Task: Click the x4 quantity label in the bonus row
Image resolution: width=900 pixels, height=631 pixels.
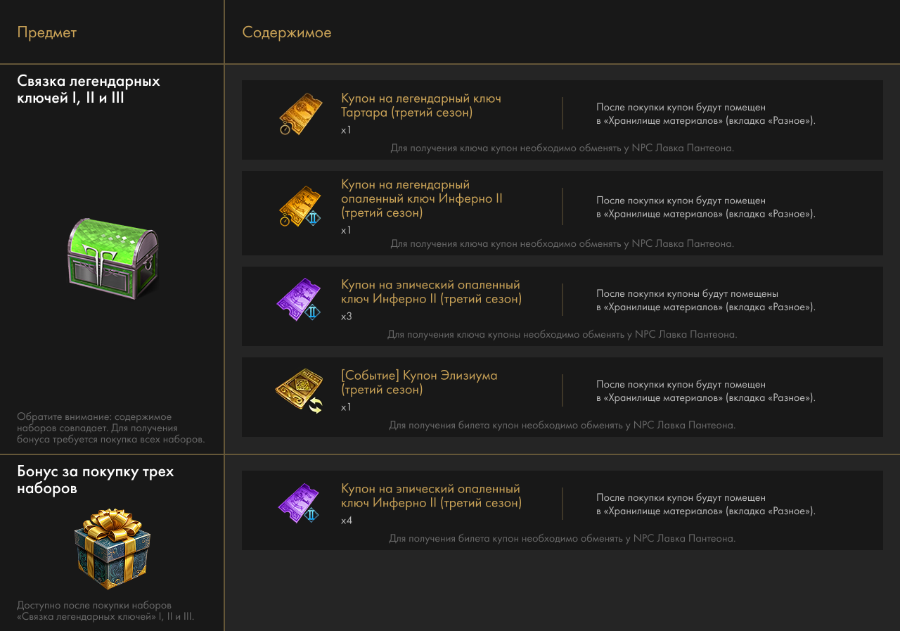Action: click(x=346, y=521)
